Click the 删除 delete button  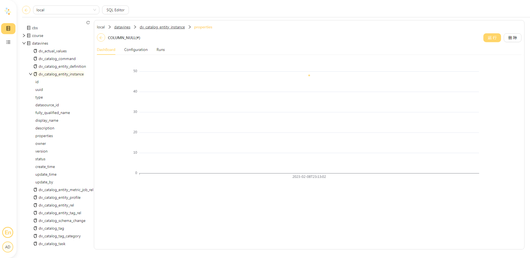513,38
